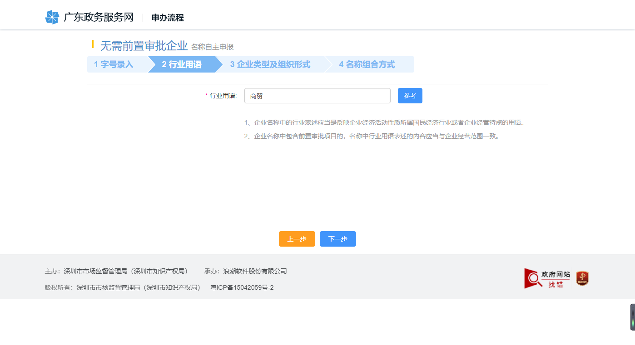635x345 pixels.
Task: Click the red government shield emblem badge
Action: [x=583, y=278]
